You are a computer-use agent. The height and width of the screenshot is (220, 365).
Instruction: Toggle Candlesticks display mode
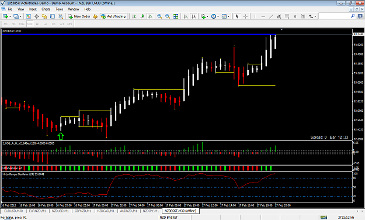click(142, 16)
